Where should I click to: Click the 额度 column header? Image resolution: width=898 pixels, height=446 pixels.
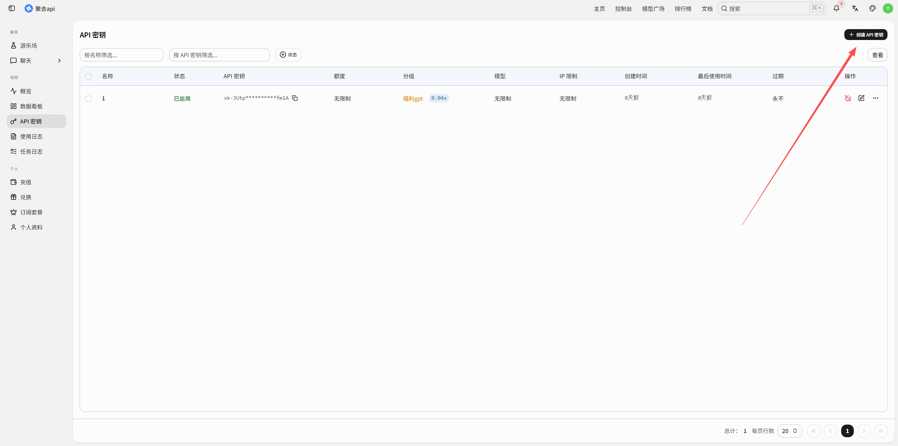coord(339,76)
